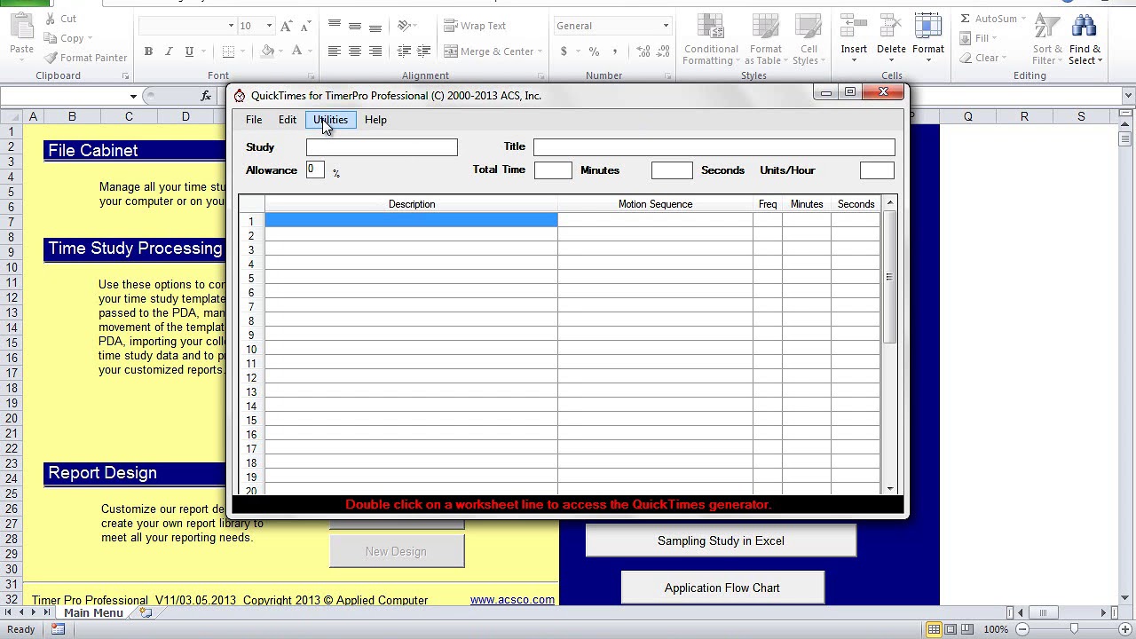Open the Utilities menu in QuickTimes
The height and width of the screenshot is (639, 1136).
[330, 120]
